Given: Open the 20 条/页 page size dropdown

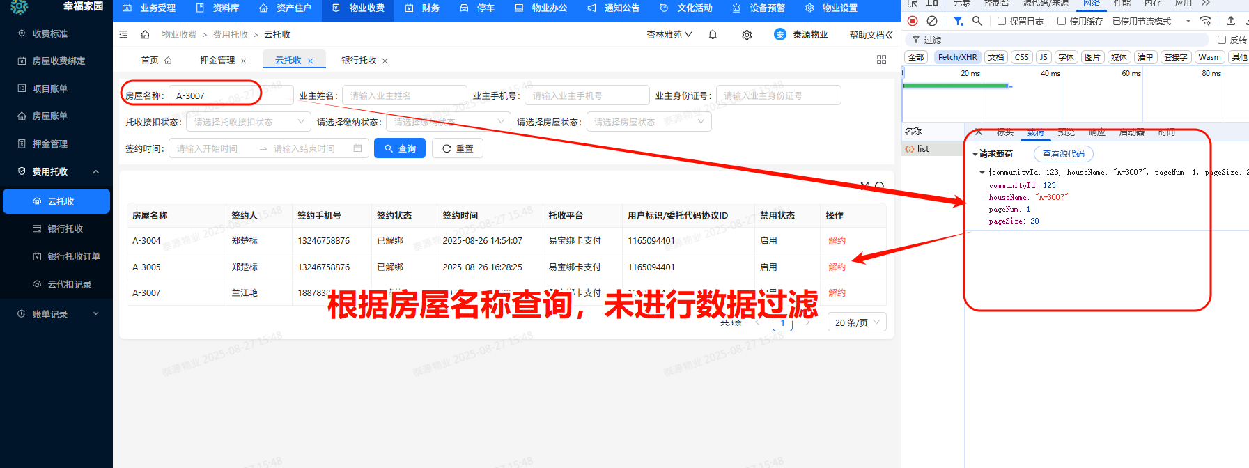Looking at the screenshot, I should click(x=857, y=322).
